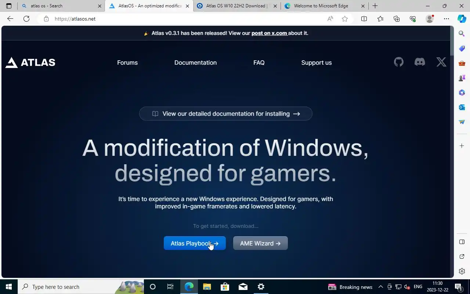Screen dimensions: 470x294
Task: Open a new browser tab
Action: coord(375,6)
